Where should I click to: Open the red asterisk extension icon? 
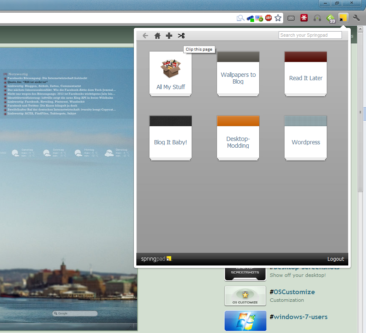tap(304, 18)
